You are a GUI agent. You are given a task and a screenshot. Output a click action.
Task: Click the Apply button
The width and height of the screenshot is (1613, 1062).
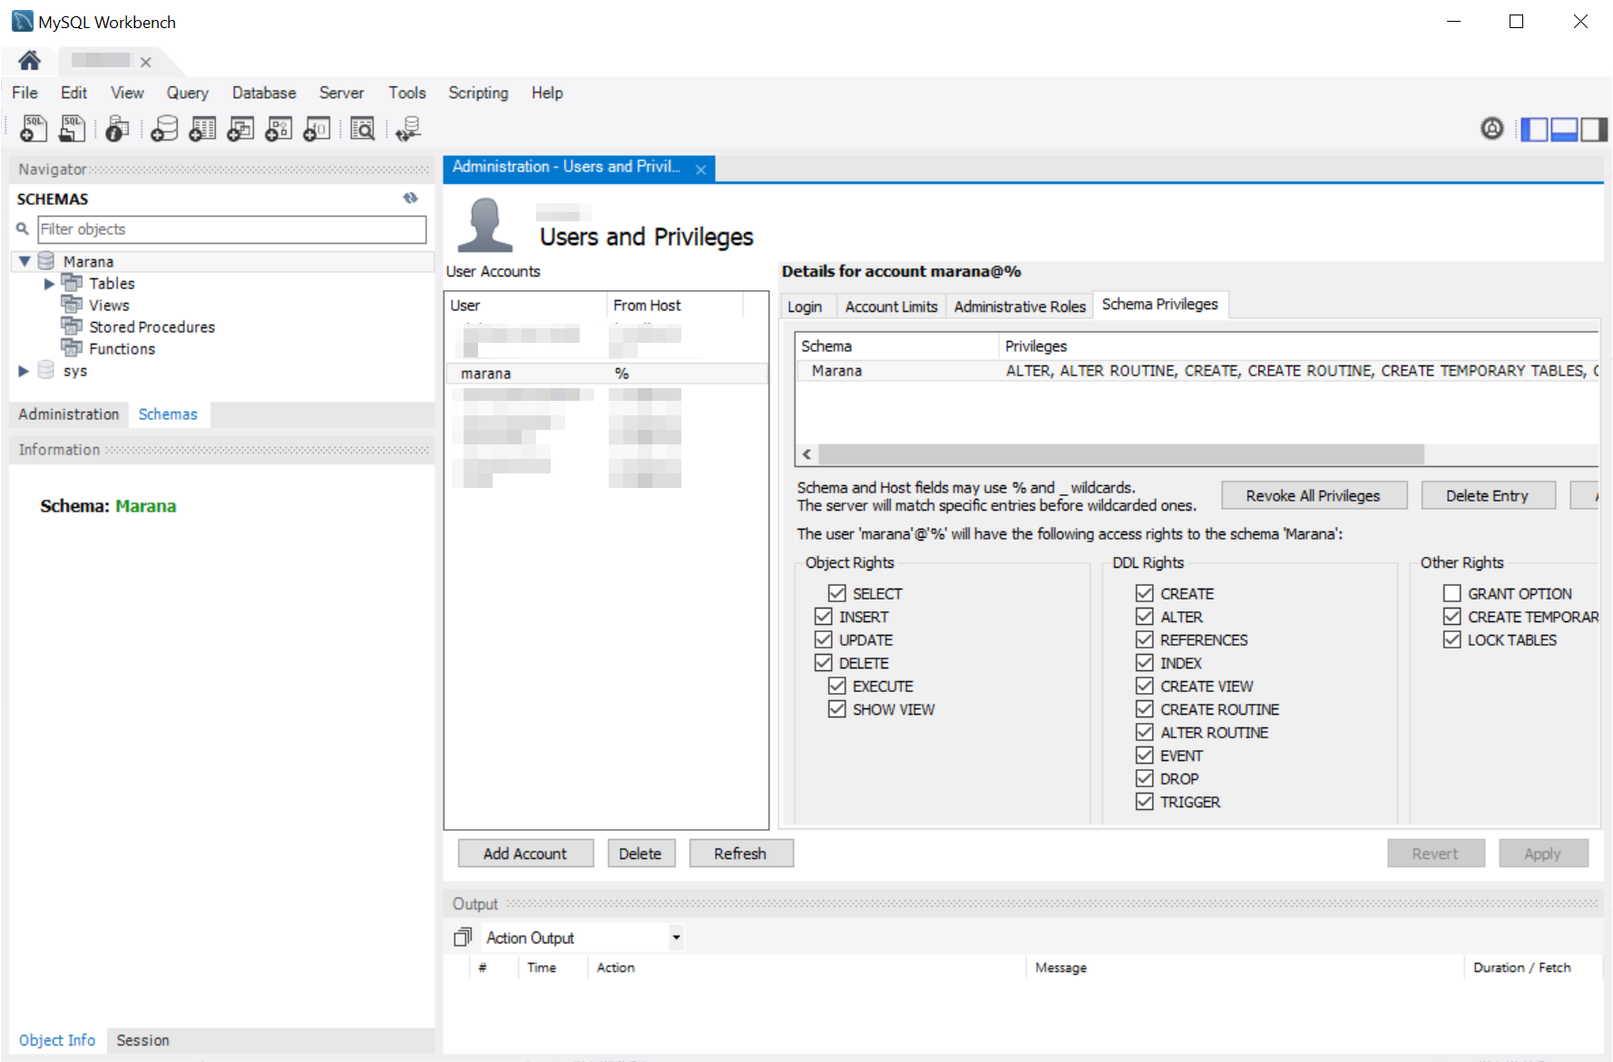coord(1542,853)
